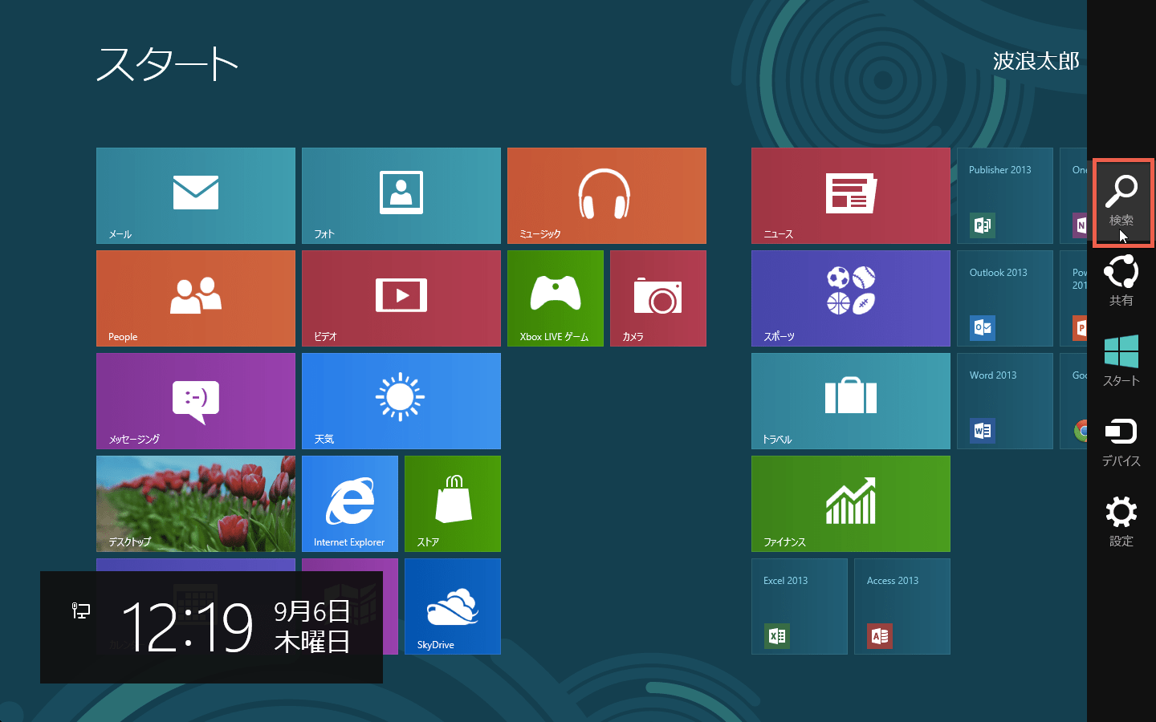Open the メッセージング (Messaging) tile
The image size is (1156, 722).
[x=196, y=401]
